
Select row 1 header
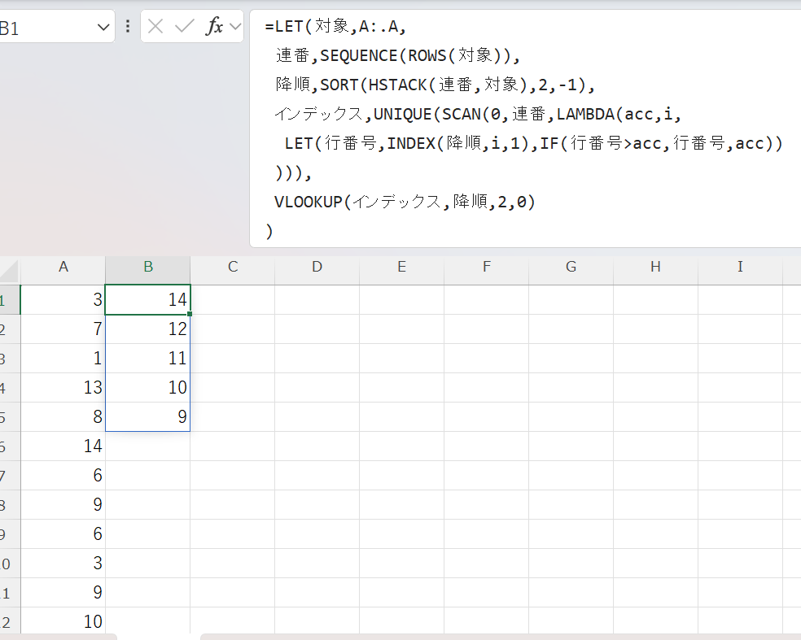point(10,299)
